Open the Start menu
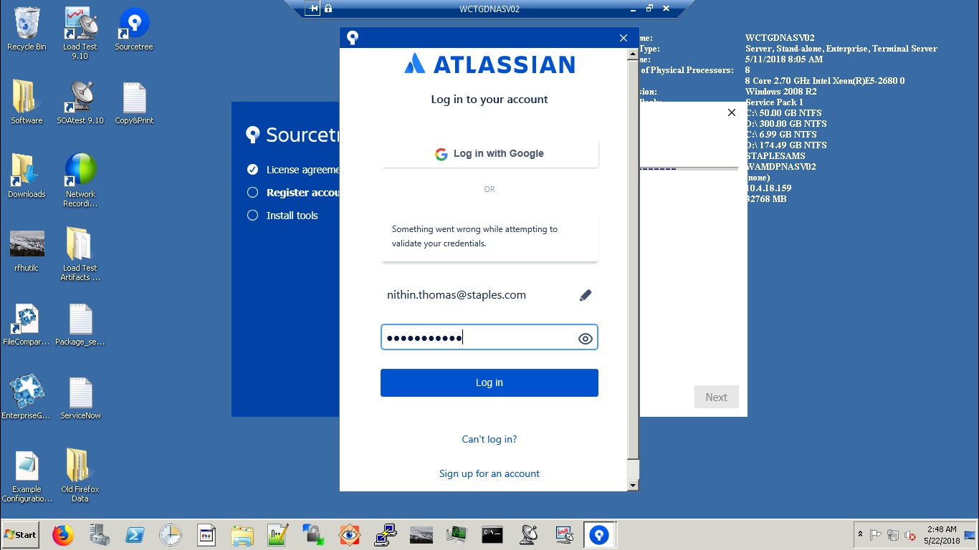 click(19, 534)
